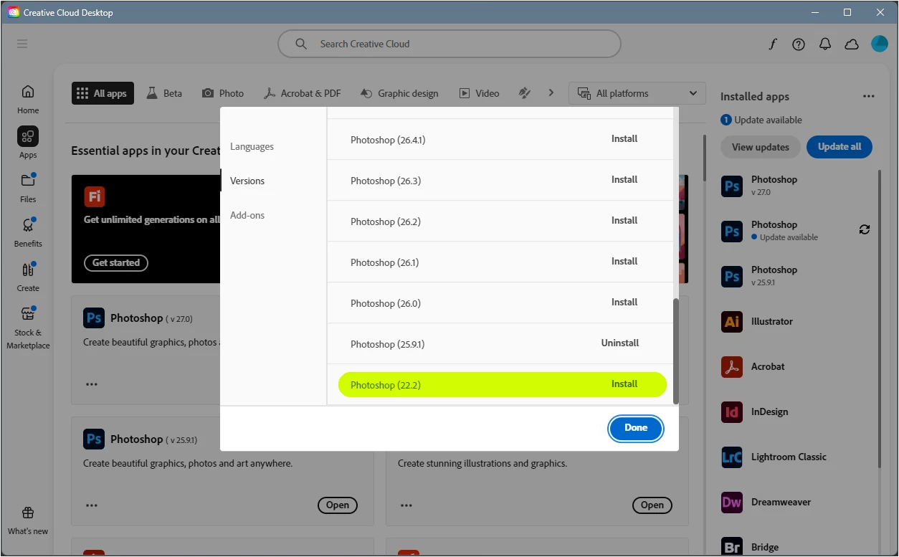Open notifications bell icon
This screenshot has height=557, width=899.
click(825, 44)
